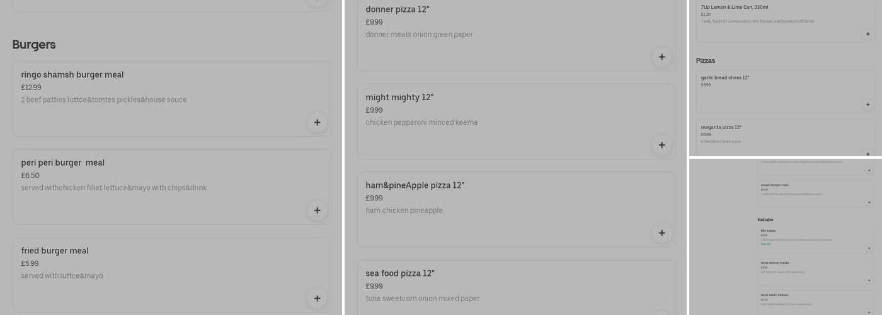Open the Mix kebab item title

pos(768,231)
